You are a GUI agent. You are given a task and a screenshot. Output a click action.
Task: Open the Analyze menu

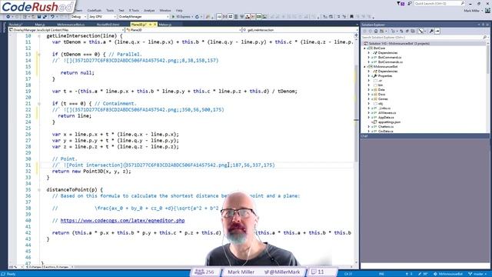[149, 10]
